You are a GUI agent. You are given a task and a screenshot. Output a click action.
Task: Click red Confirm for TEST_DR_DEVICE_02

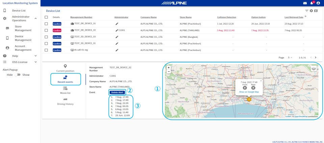coord(57,30)
